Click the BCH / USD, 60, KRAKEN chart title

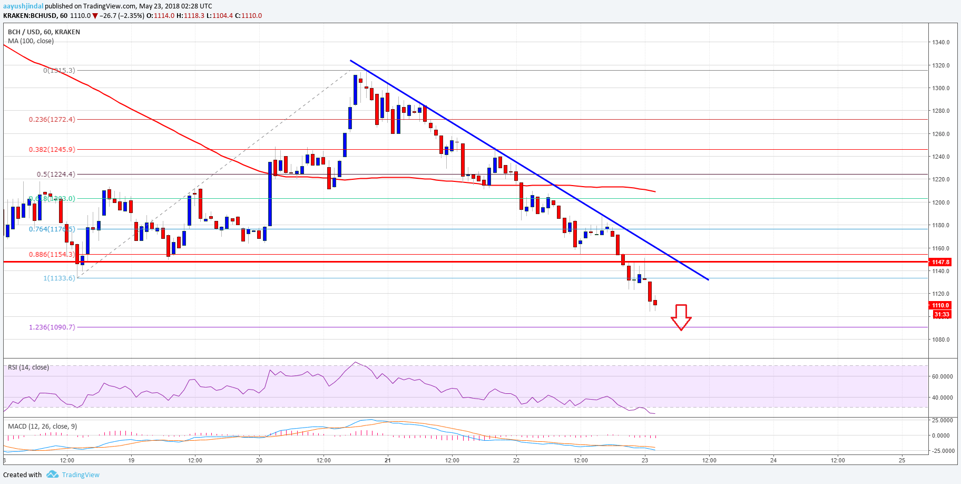tap(44, 32)
